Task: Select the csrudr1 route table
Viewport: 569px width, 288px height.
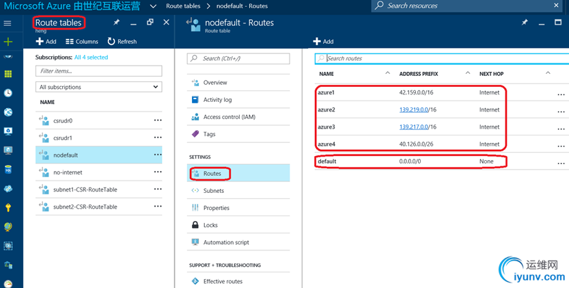Action: (98, 138)
